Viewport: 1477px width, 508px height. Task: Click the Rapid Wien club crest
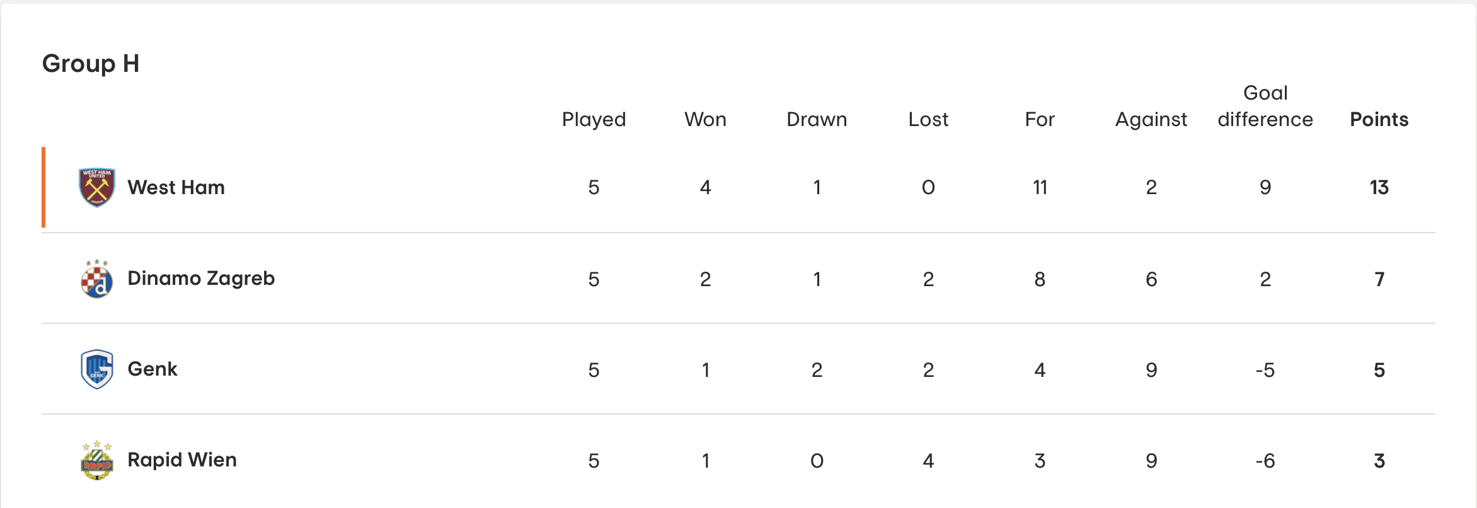click(x=96, y=460)
